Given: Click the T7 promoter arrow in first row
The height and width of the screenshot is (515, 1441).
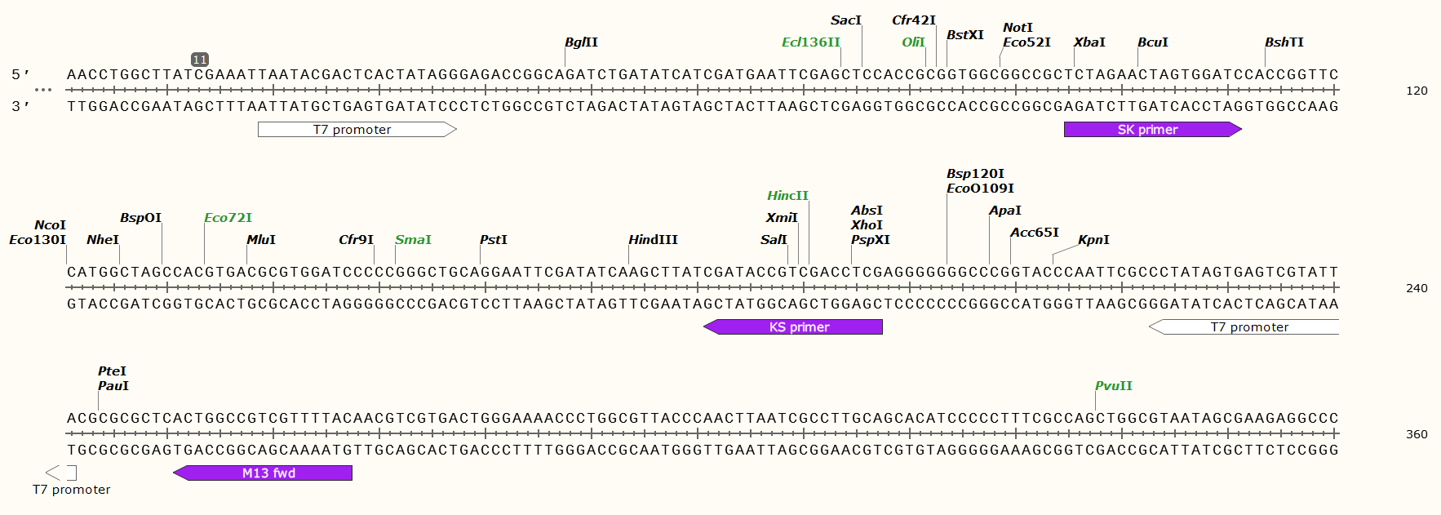Looking at the screenshot, I should tap(357, 130).
